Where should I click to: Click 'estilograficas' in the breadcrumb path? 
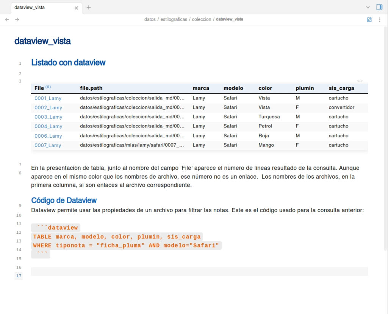[174, 19]
